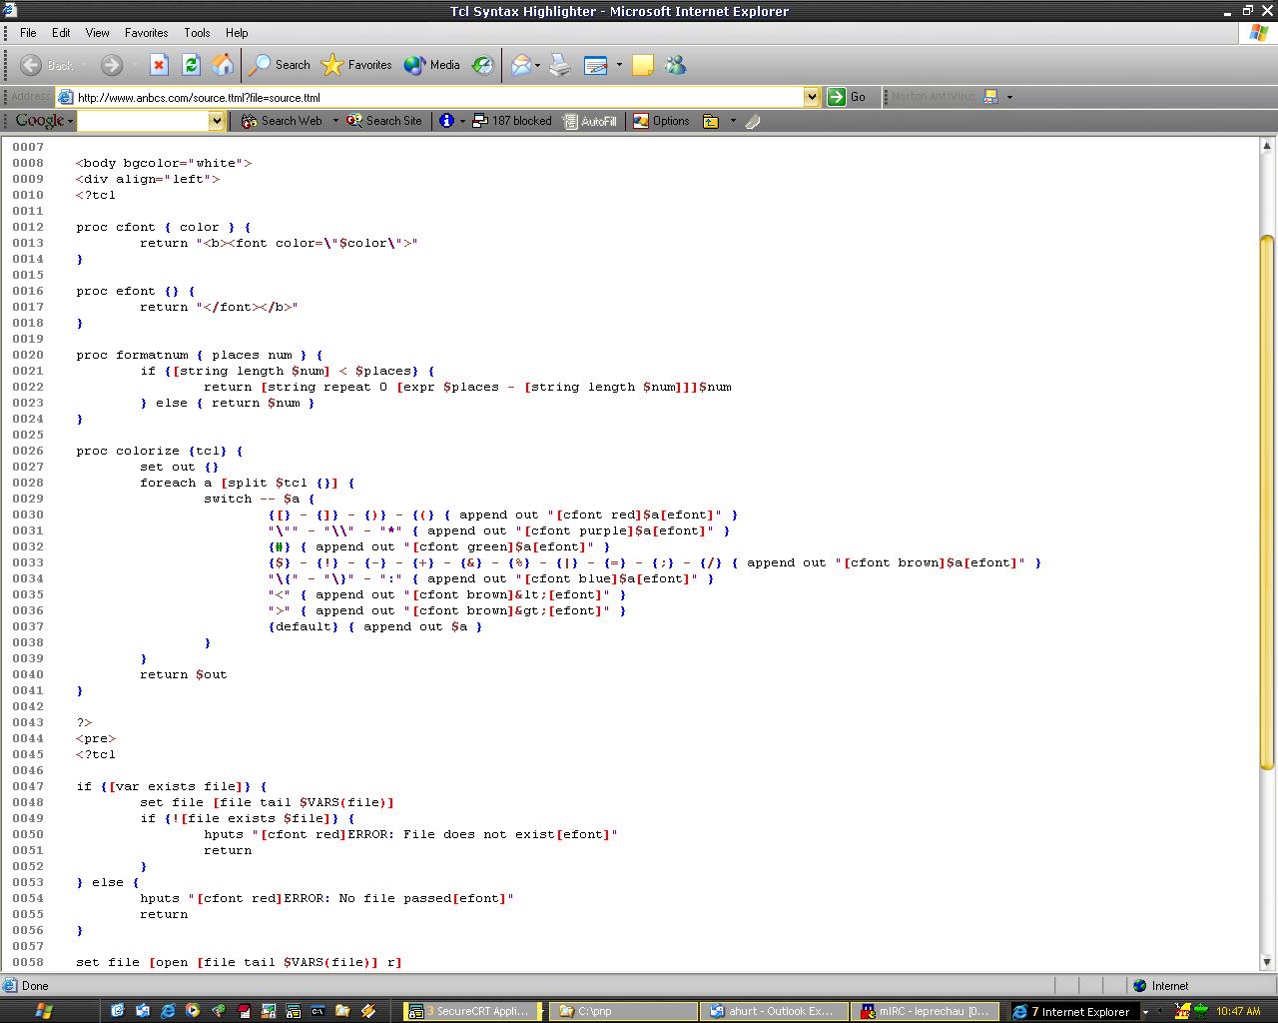Open the View menu

(x=97, y=33)
